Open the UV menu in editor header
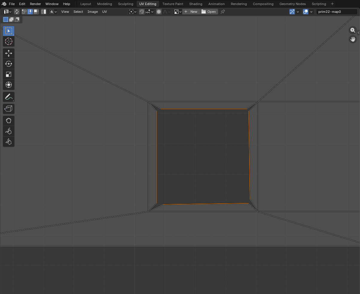The height and width of the screenshot is (294, 360). [x=104, y=12]
